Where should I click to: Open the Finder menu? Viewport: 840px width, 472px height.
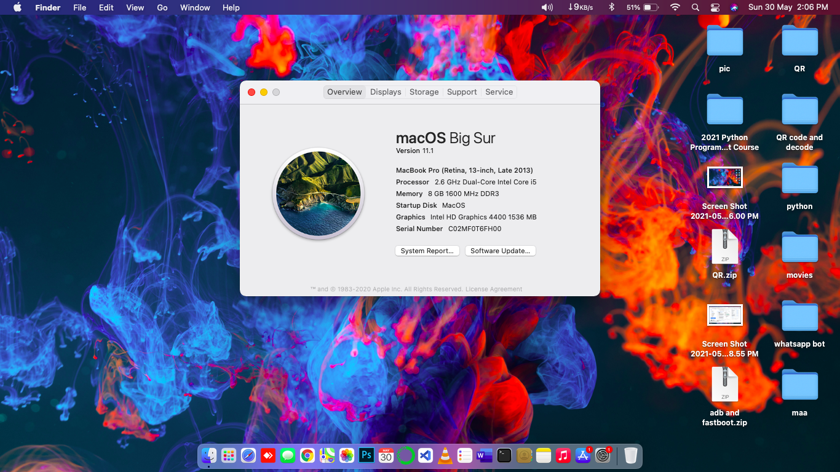(48, 7)
